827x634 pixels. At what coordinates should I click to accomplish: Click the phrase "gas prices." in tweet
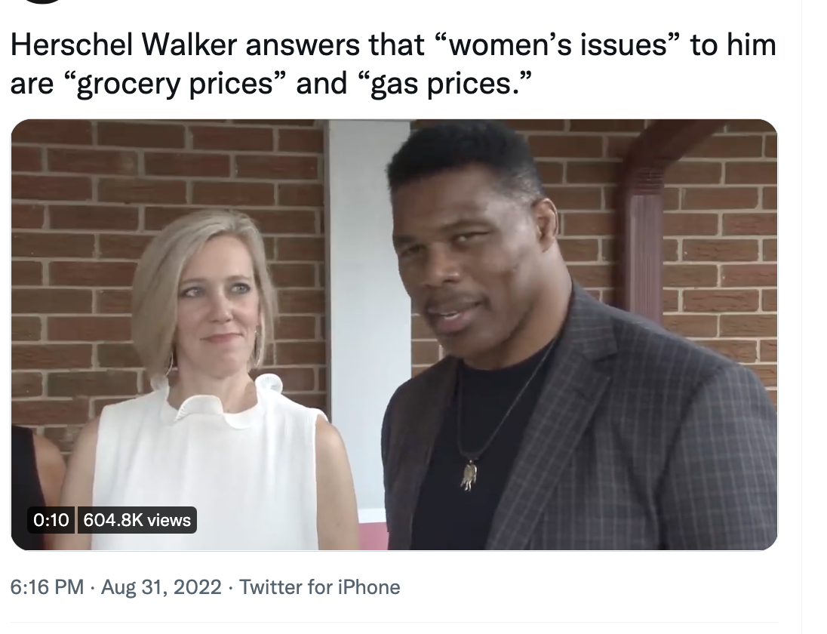443,84
